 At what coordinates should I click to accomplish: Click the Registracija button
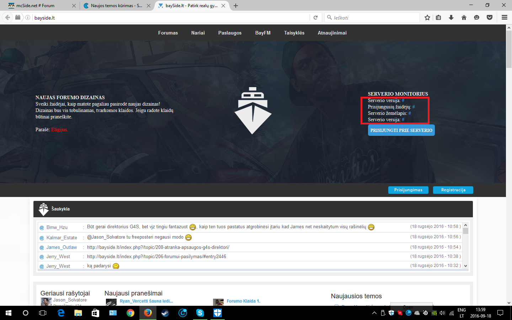pos(453,190)
